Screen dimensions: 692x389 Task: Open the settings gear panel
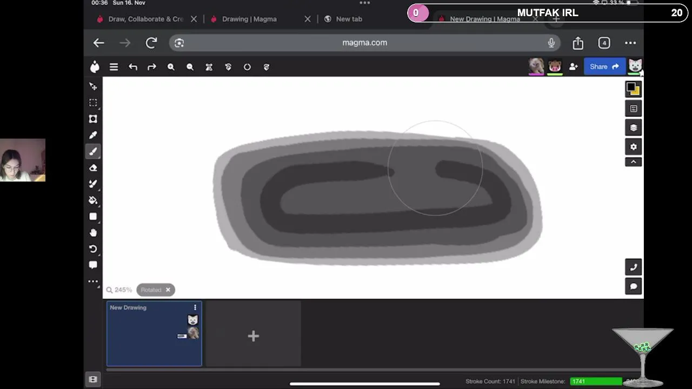633,146
